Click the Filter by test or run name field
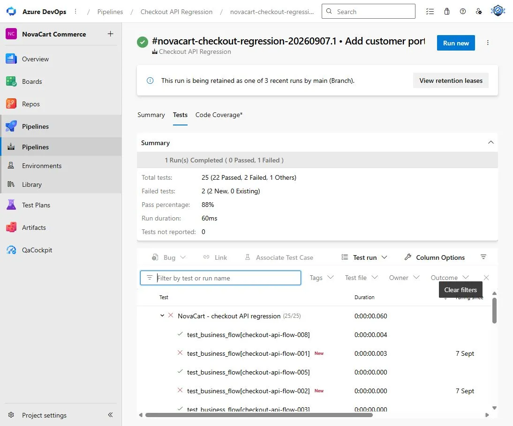This screenshot has width=513, height=426. click(x=220, y=278)
